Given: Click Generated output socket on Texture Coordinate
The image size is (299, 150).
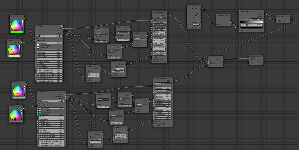Looking at the screenshot, I should pyautogui.click(x=201, y=8).
